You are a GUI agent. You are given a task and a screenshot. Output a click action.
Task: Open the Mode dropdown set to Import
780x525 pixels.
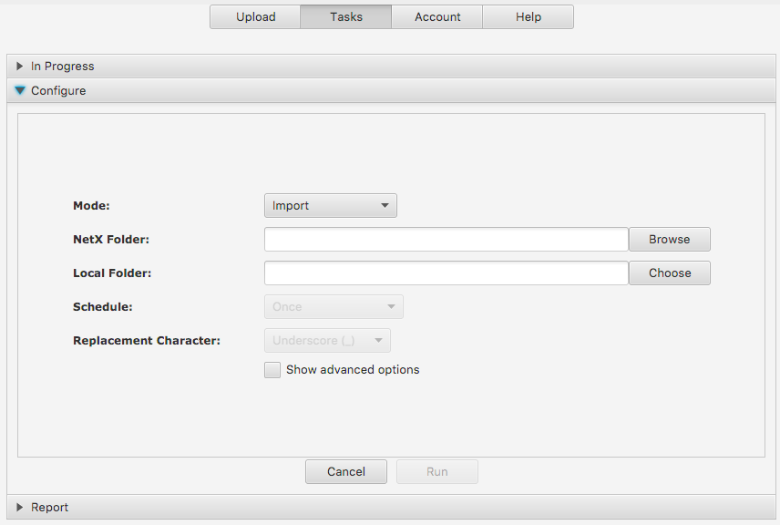[x=330, y=206]
